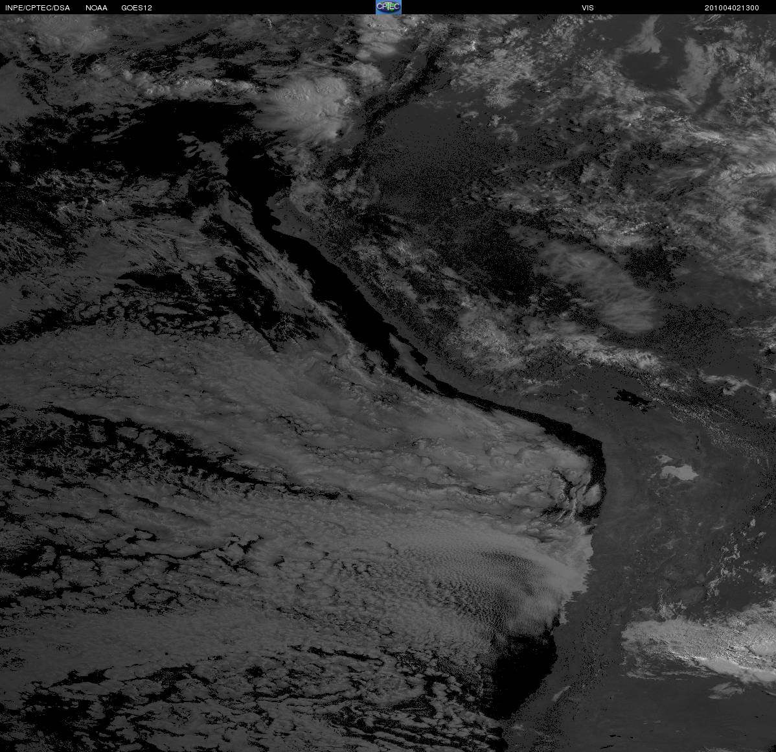
Task: Click the CPTEC logo in the header
Action: point(389,7)
